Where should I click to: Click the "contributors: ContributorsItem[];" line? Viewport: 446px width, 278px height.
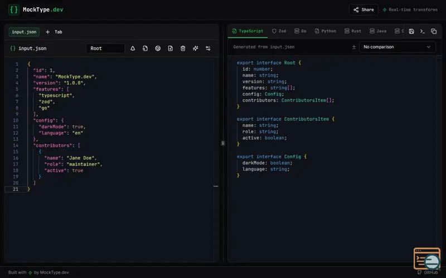[288, 100]
